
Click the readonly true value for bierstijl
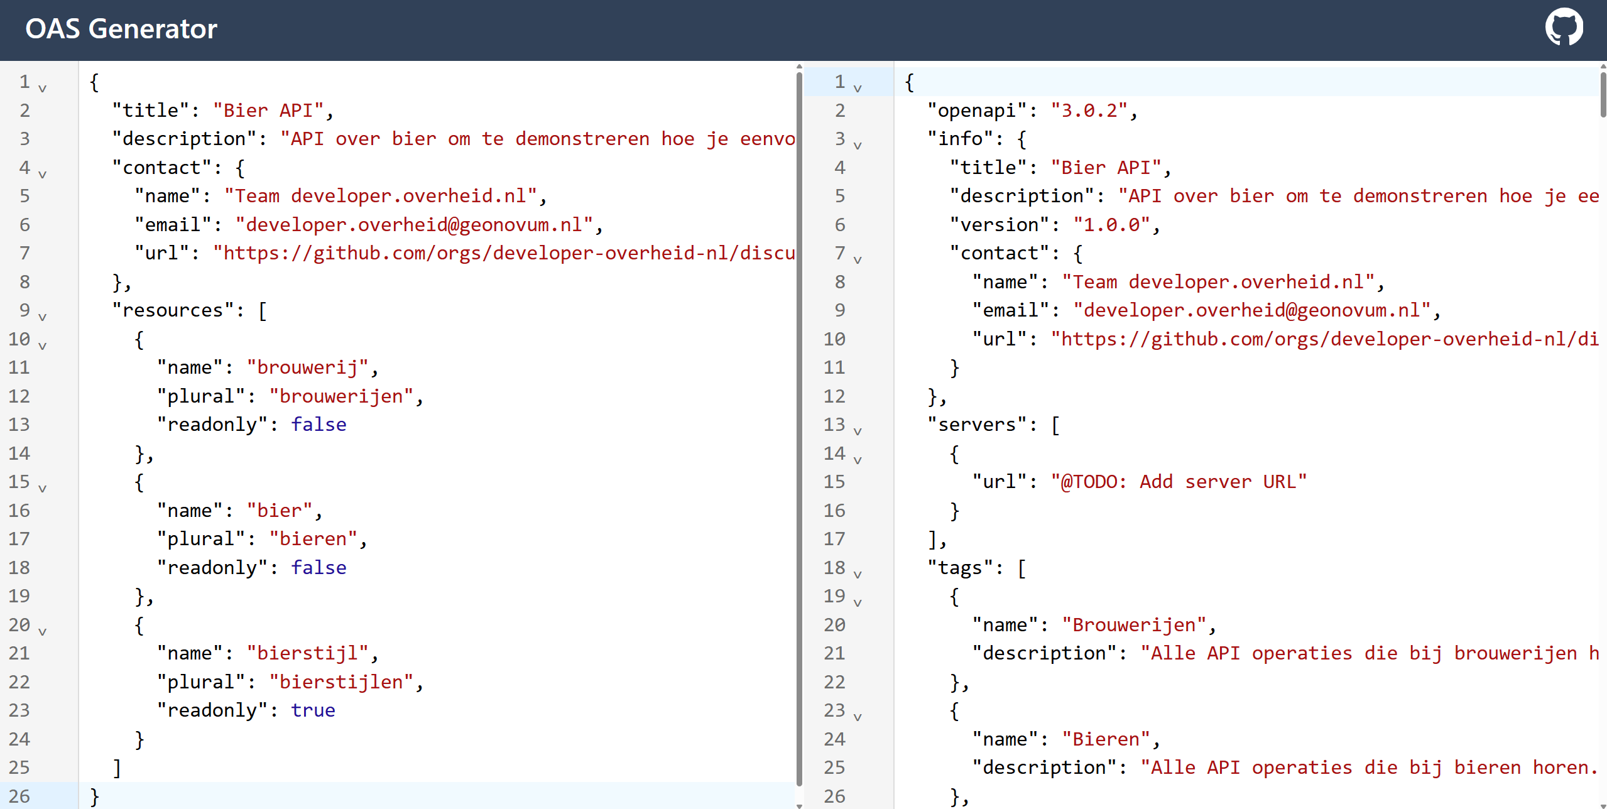click(x=313, y=710)
